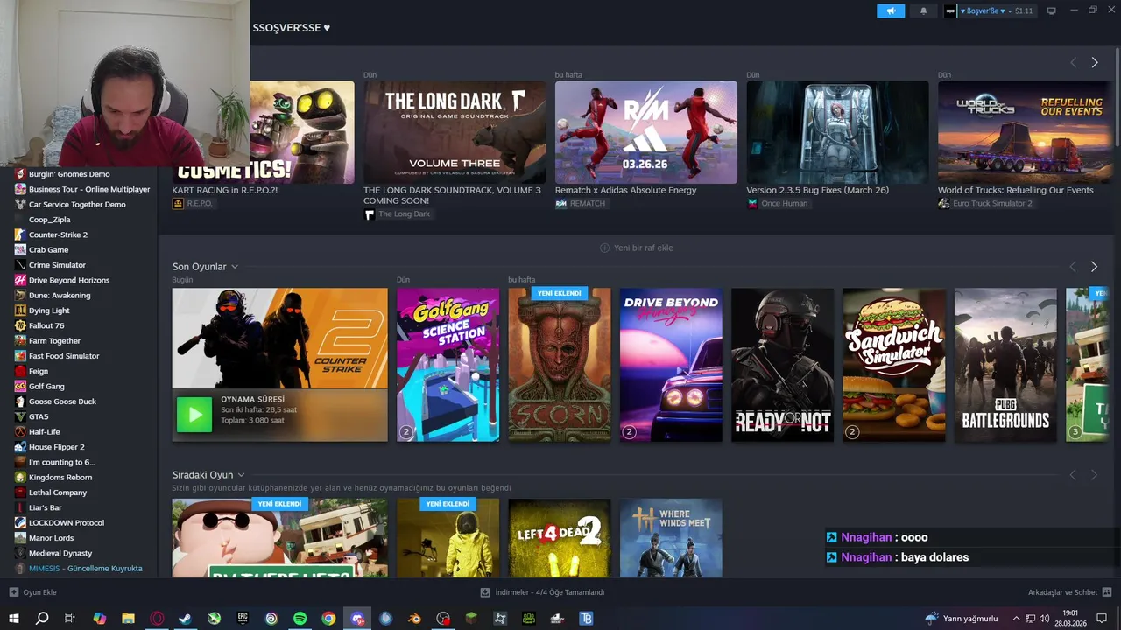Open File Explorer from the taskbar
The image size is (1121, 630).
pyautogui.click(x=129, y=618)
